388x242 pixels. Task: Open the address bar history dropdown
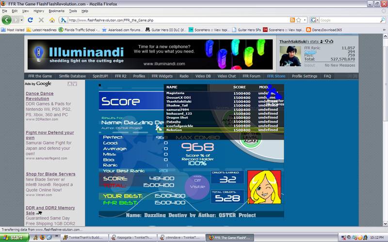click(305, 20)
